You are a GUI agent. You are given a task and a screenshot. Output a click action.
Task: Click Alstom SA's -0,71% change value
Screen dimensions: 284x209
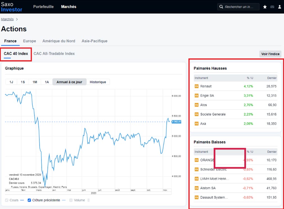coord(248,188)
